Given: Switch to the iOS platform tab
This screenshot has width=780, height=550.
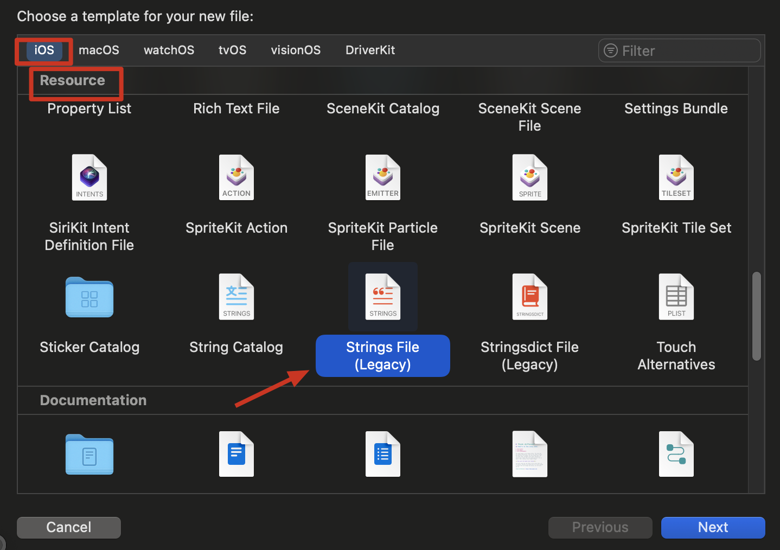Looking at the screenshot, I should [44, 50].
